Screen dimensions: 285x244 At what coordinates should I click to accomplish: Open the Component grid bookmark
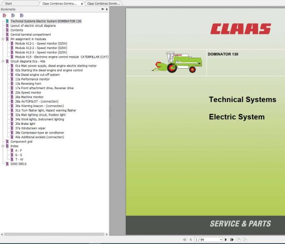[x=21, y=142]
